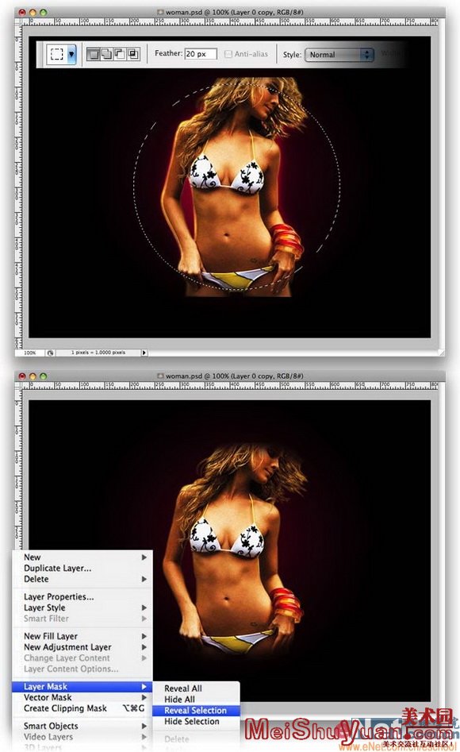Screen dimensions: 460x752
Task: Click the Feather input field
Action: tap(201, 54)
